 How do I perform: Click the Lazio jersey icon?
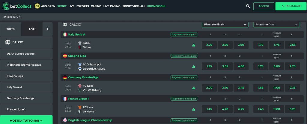coord(80,43)
